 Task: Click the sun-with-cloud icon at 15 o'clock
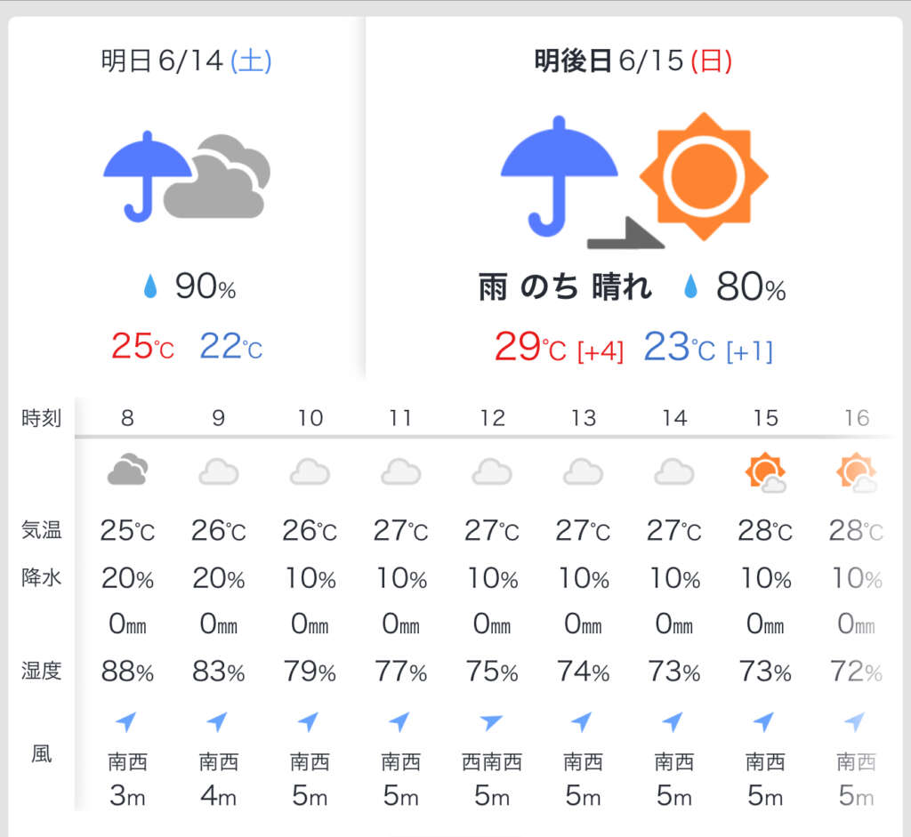tap(765, 472)
